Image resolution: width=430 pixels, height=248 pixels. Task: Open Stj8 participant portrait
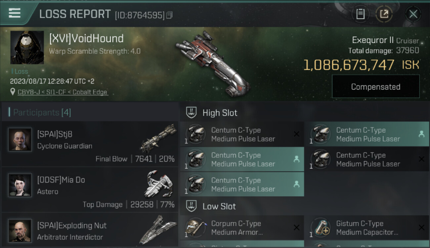click(x=20, y=140)
